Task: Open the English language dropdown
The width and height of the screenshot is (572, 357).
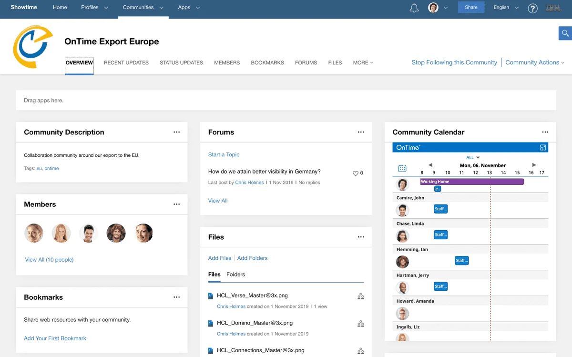Action: [506, 8]
